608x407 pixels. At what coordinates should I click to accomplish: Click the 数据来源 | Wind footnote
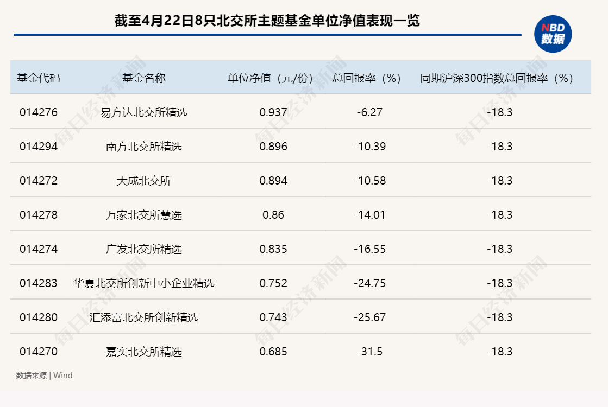tap(44, 375)
